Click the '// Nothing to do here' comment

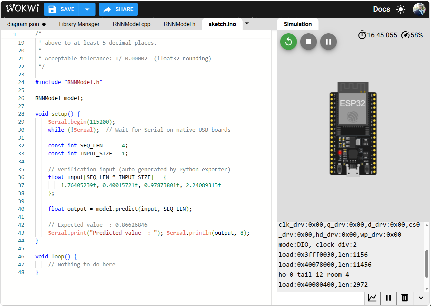click(x=82, y=265)
